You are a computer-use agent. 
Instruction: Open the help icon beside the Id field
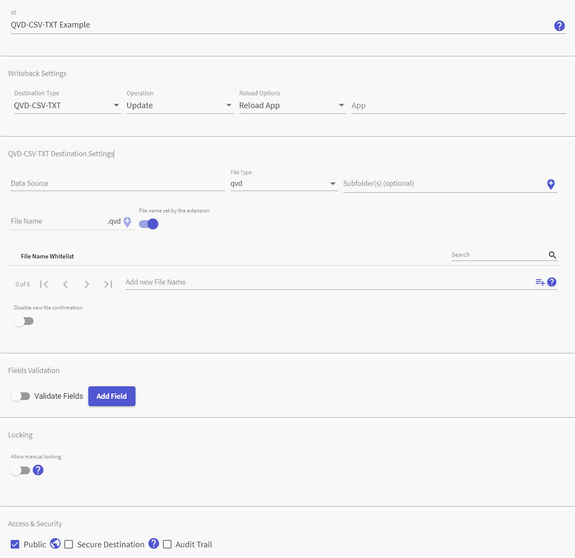559,26
